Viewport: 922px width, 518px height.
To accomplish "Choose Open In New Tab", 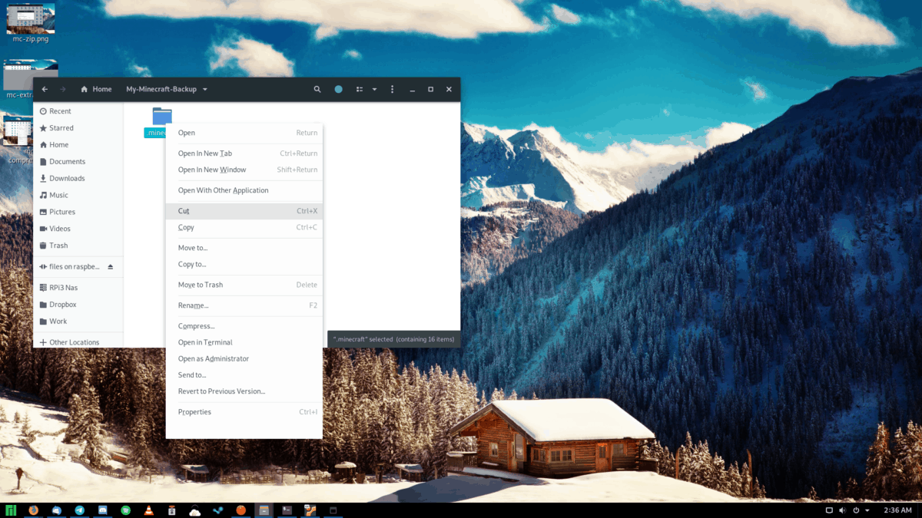I will click(244, 153).
